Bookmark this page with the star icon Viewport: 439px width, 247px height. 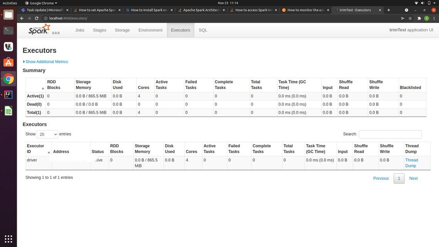click(x=410, y=18)
